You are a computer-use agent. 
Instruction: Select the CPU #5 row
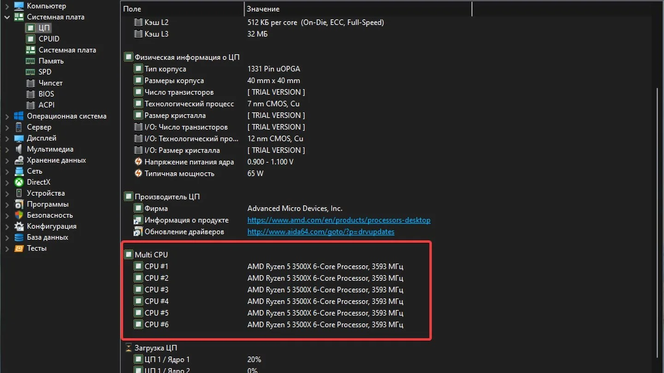[x=268, y=313]
